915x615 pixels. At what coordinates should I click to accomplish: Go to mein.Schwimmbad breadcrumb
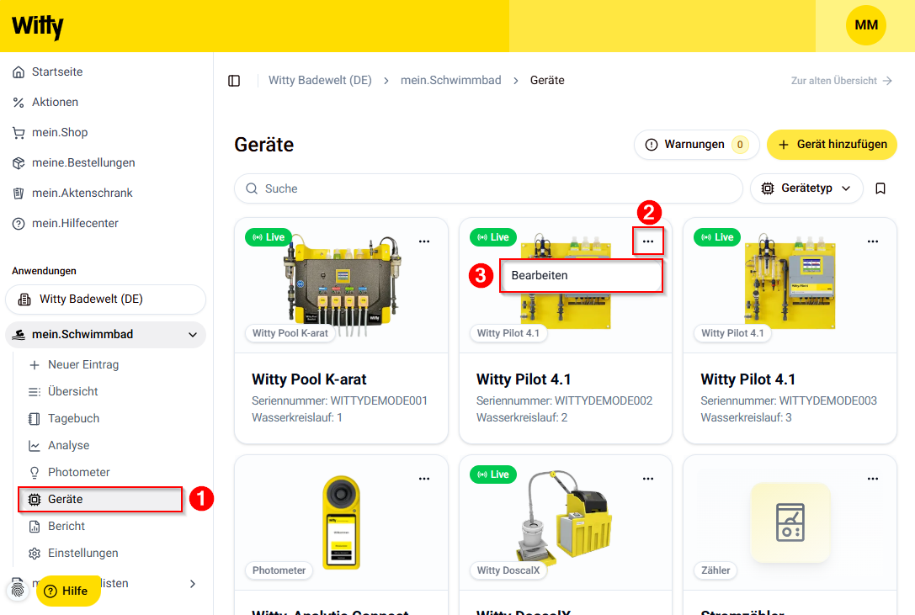tap(450, 81)
